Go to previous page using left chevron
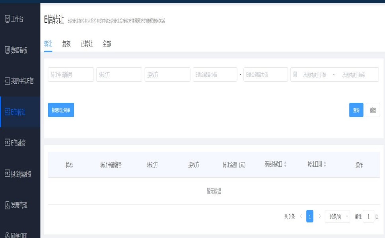The height and width of the screenshot is (238, 385). click(301, 217)
